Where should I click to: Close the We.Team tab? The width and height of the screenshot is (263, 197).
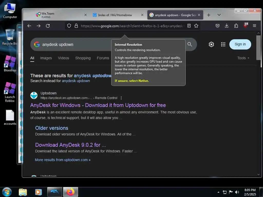(x=86, y=15)
